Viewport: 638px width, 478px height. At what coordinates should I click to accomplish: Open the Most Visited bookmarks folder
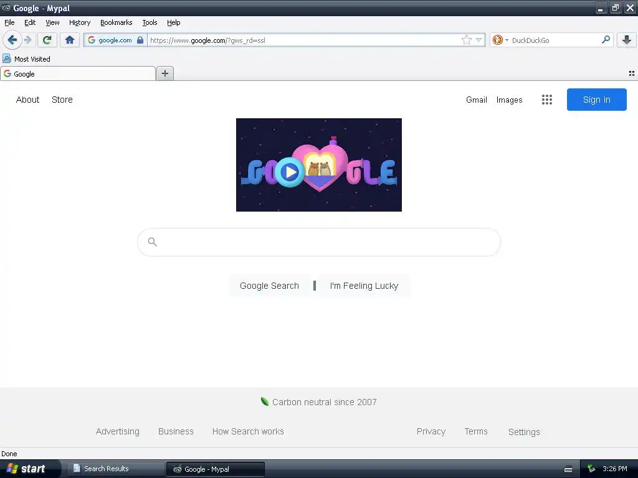tap(26, 59)
